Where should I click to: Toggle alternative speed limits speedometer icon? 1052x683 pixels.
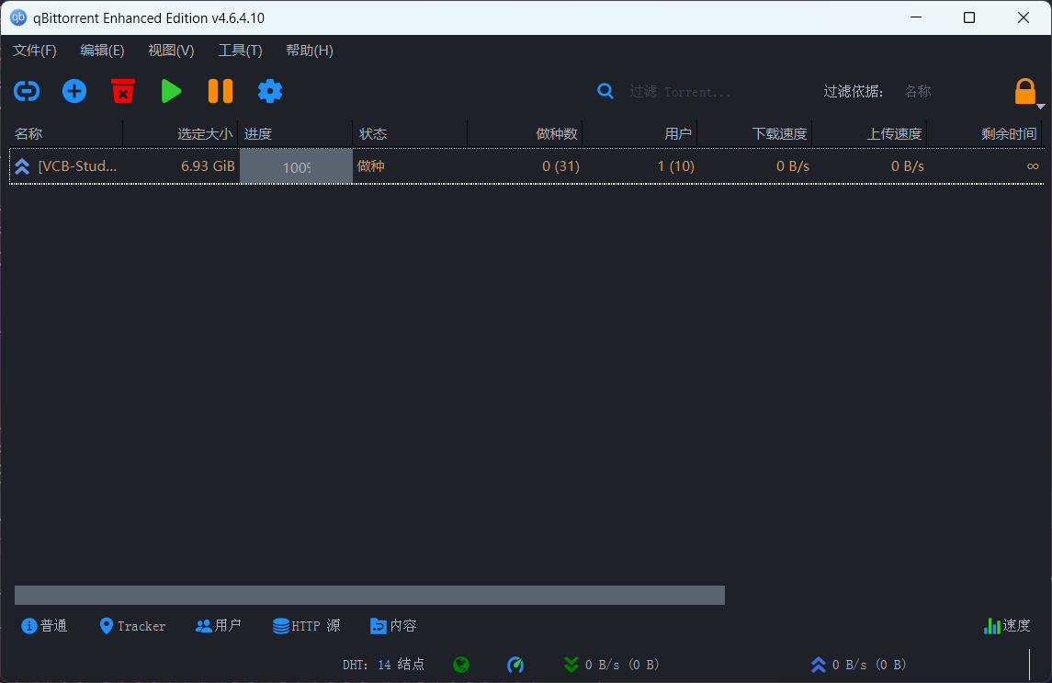pyautogui.click(x=515, y=665)
